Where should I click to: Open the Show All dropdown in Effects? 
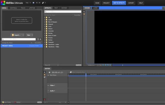pos(51,65)
